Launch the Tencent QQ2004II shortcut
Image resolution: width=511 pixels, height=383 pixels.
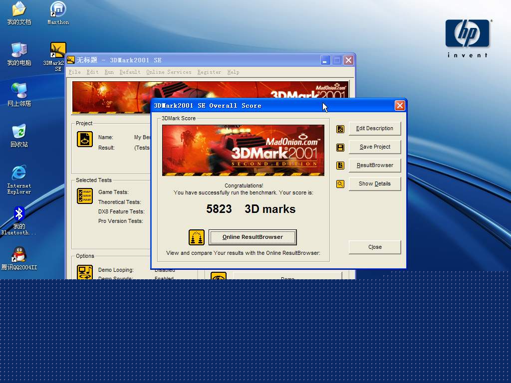coord(19,258)
